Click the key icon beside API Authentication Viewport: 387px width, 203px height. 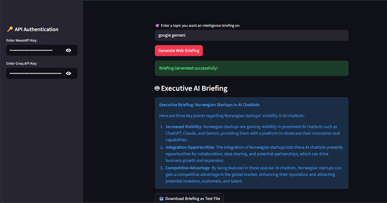click(x=10, y=29)
